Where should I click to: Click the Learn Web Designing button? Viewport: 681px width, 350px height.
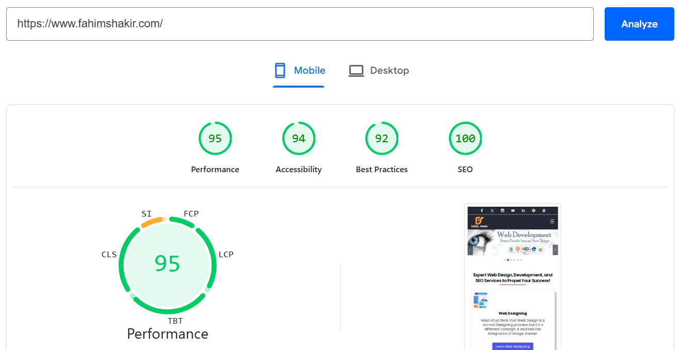512,346
